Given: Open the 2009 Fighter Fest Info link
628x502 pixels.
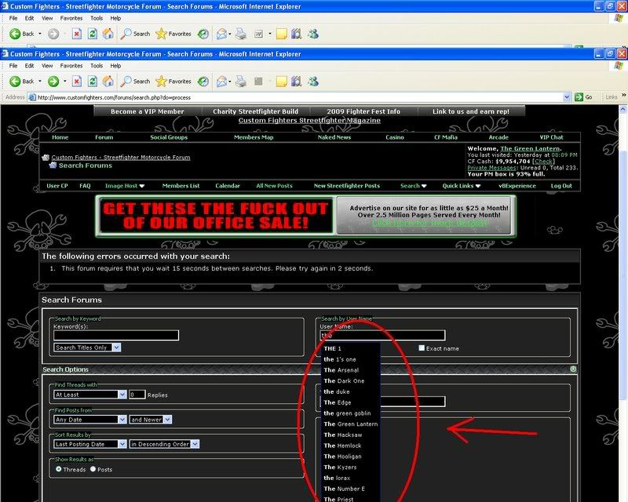Looking at the screenshot, I should 363,111.
